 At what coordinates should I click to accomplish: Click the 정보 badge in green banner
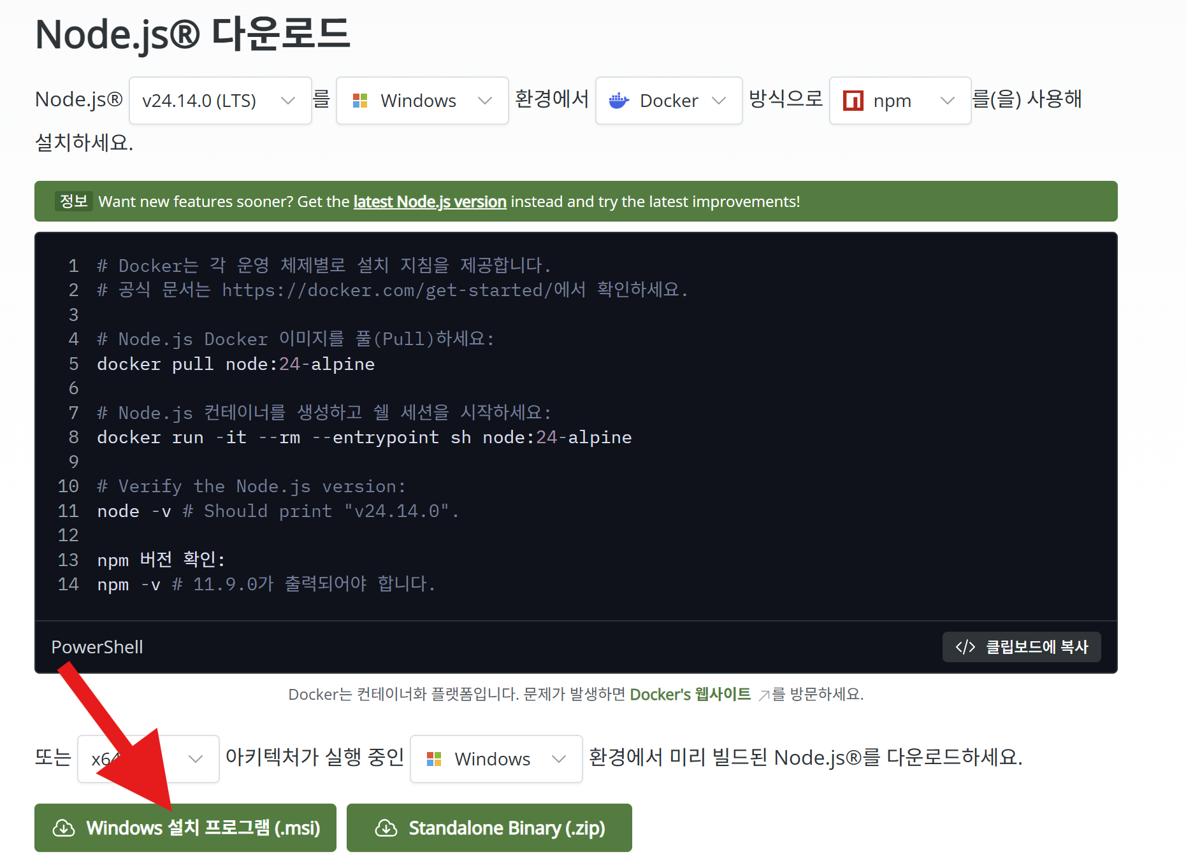tap(74, 201)
